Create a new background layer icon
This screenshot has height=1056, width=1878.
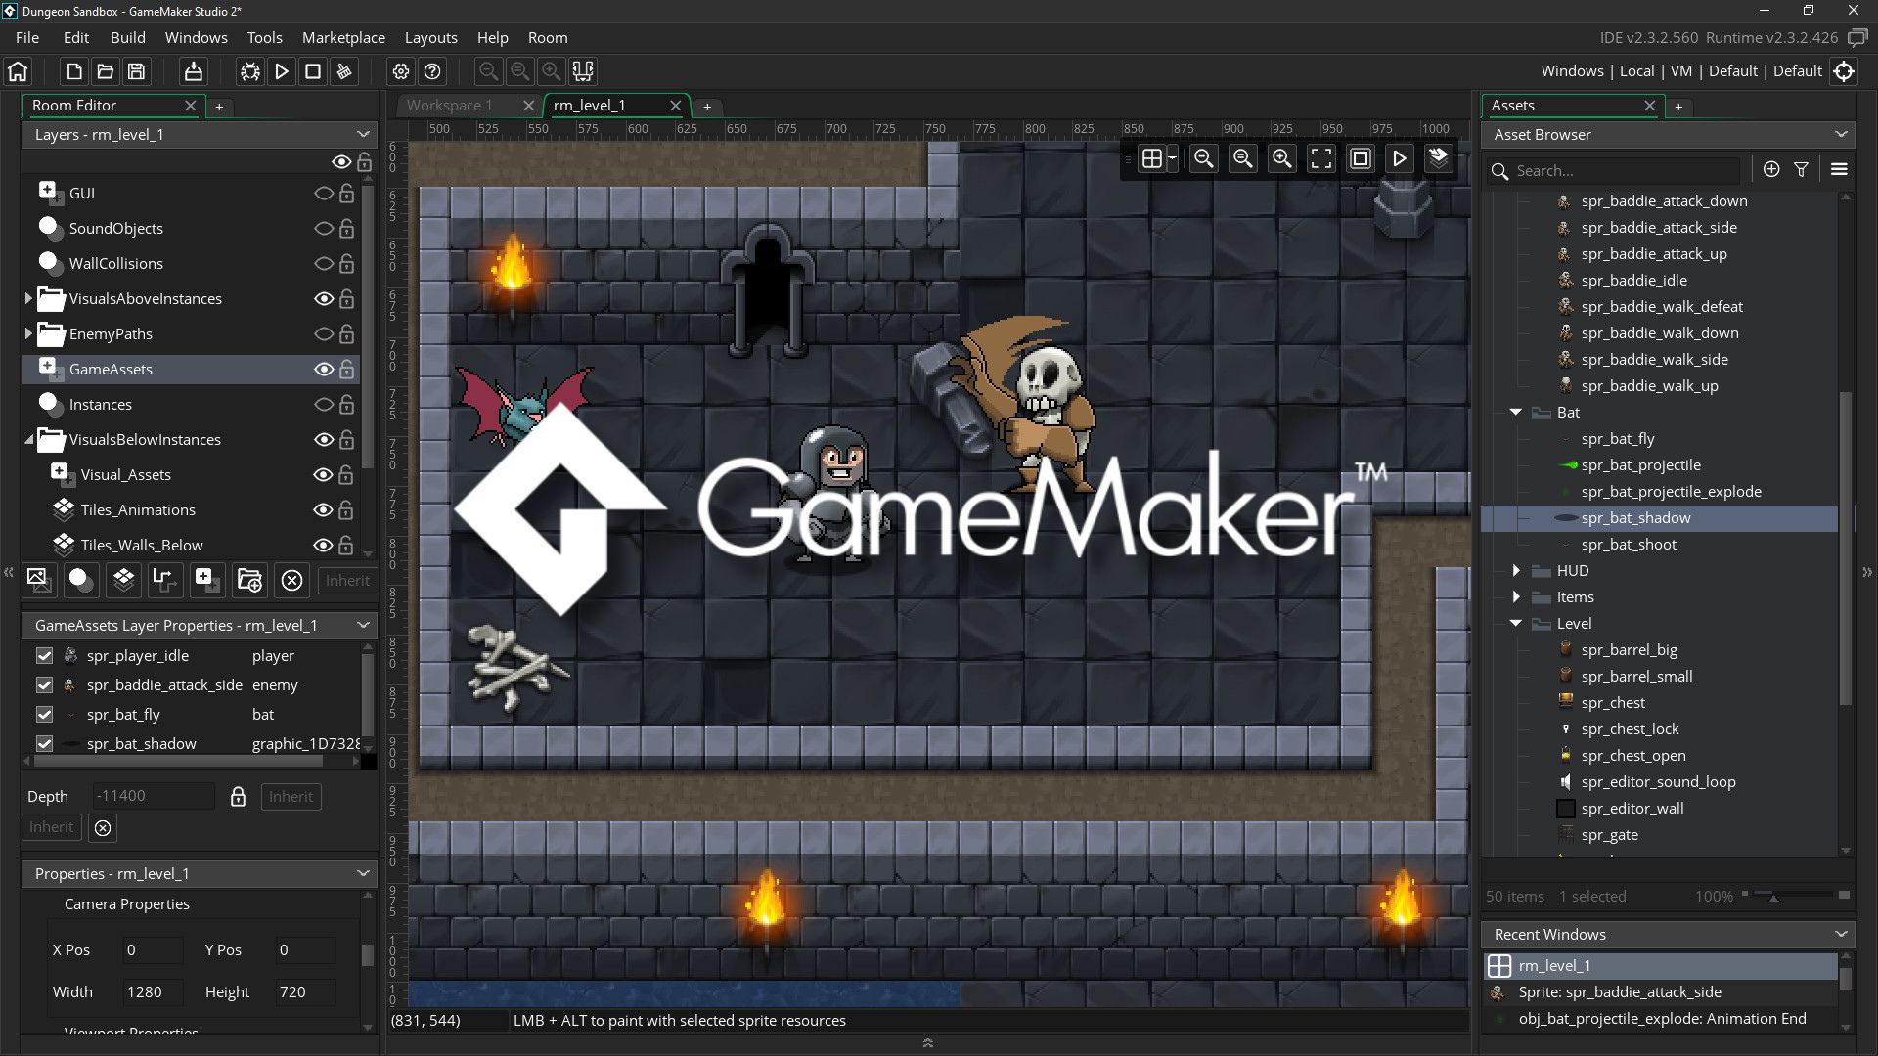38,580
